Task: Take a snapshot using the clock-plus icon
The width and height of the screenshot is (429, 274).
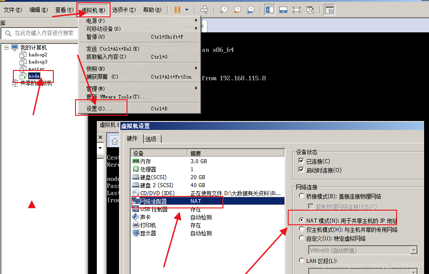Action: pyautogui.click(x=223, y=9)
